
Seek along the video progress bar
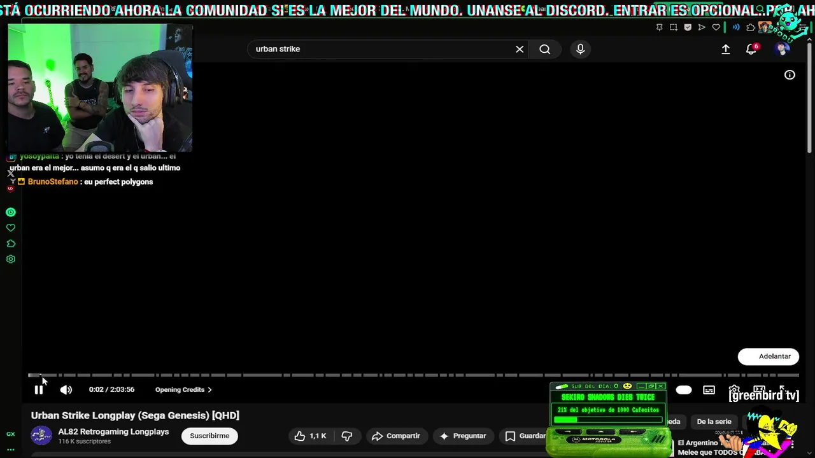point(413,375)
